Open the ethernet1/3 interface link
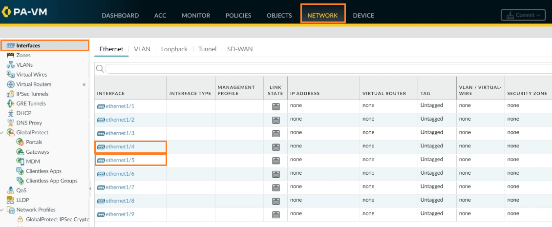Image resolution: width=552 pixels, height=227 pixels. pyautogui.click(x=120, y=133)
